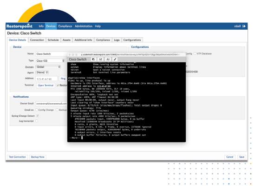
Task: Click the highlighted 123.45.67.90 in terminal
Action: pyautogui.click(x=104, y=86)
